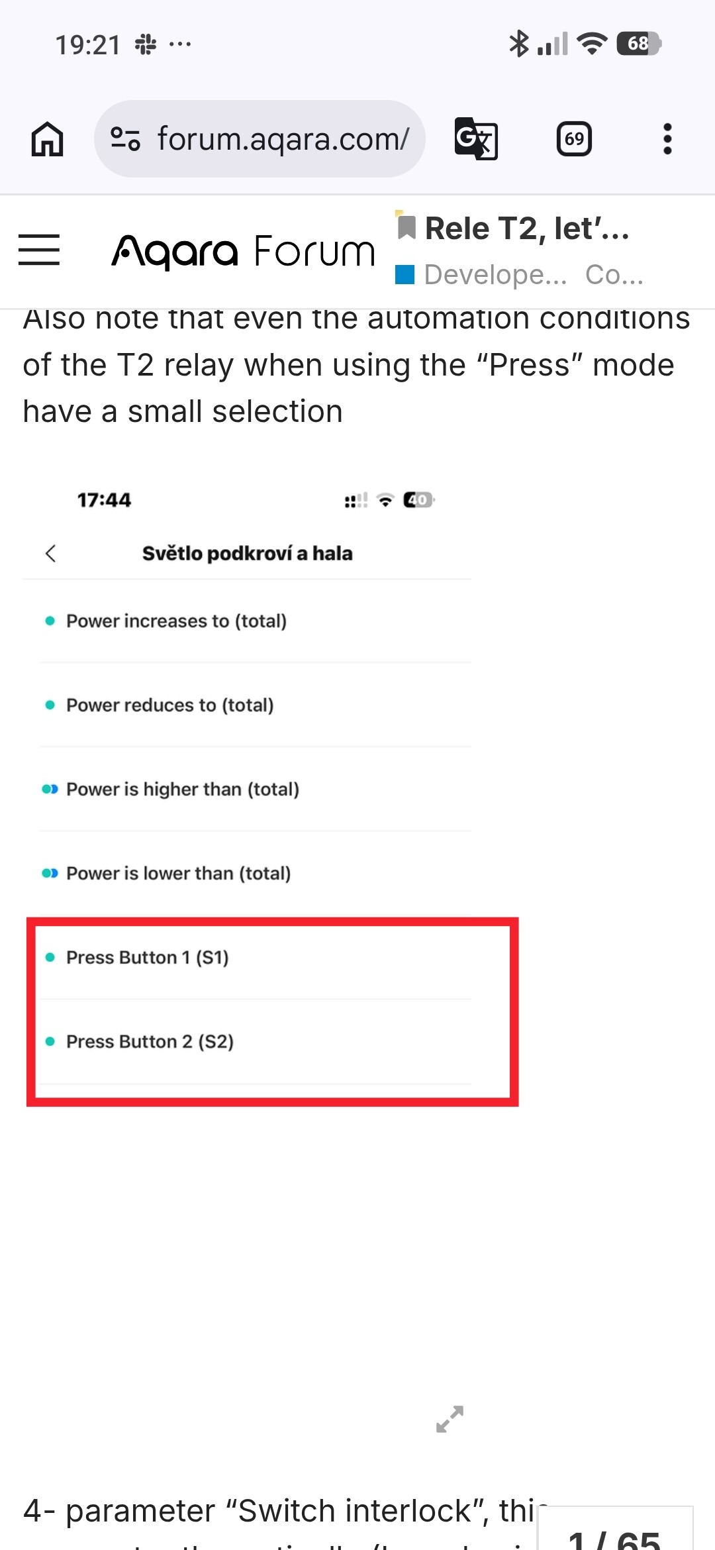This screenshot has height=1550, width=715.
Task: Select Power reduces to (total) condition
Action: tap(255, 705)
